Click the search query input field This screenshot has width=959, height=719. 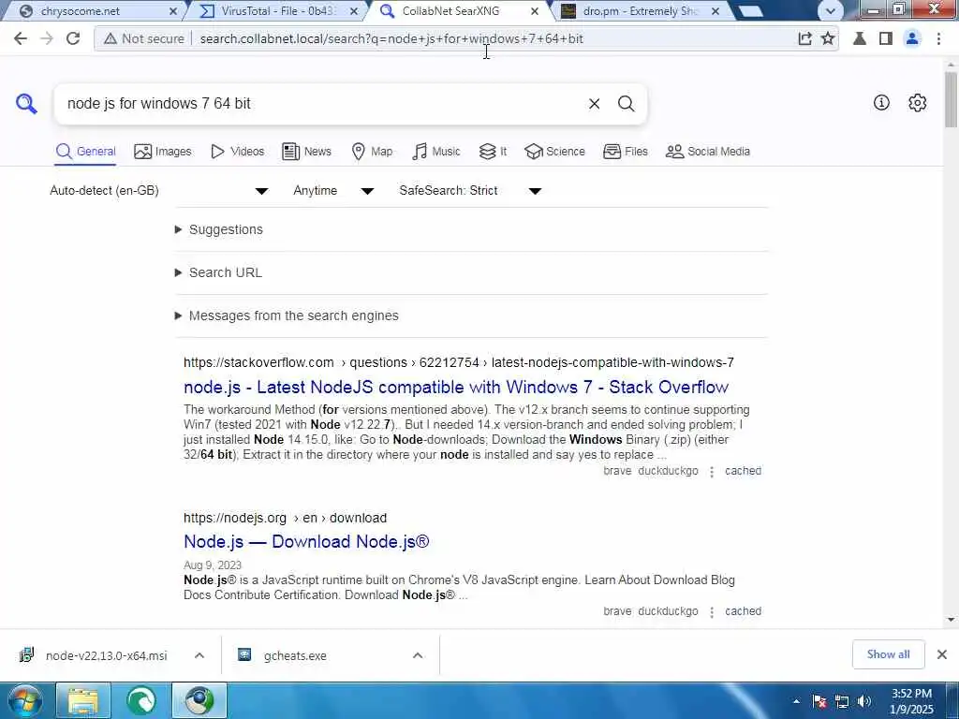pos(318,103)
